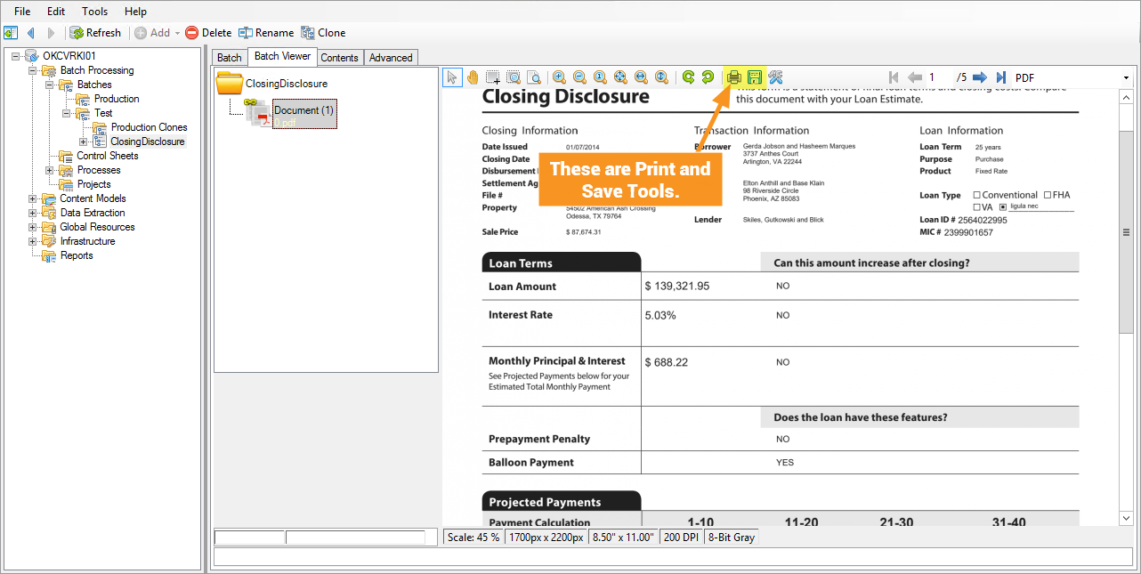Image resolution: width=1141 pixels, height=574 pixels.
Task: Click the vertical scrollbar thumb
Action: coord(1126,231)
